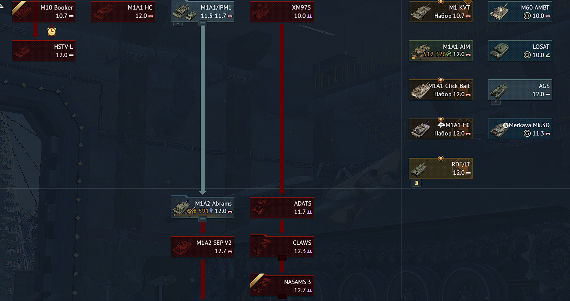Click the medal badge above M1A1 Click-Bait

tap(441, 80)
